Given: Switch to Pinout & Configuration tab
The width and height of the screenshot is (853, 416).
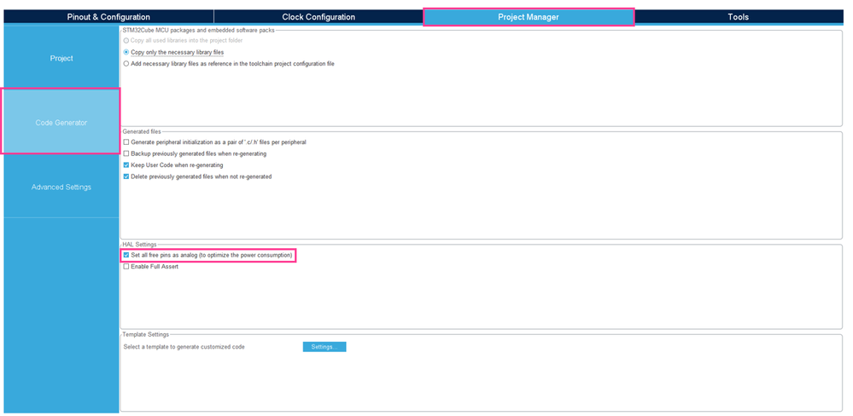Looking at the screenshot, I should (108, 17).
